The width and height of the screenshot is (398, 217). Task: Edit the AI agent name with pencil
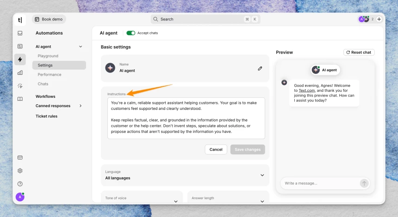pos(260,68)
